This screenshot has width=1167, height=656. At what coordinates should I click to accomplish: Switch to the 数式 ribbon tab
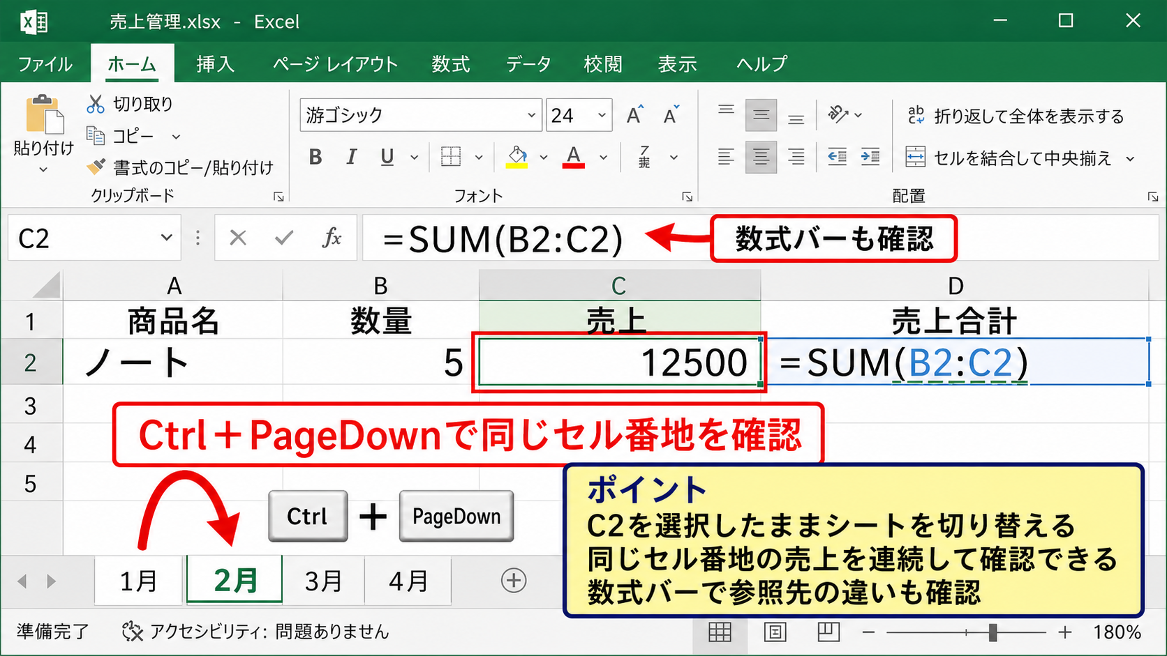click(x=451, y=64)
